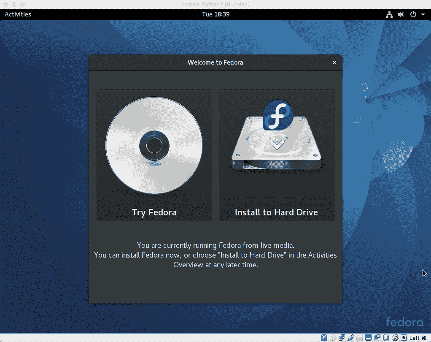
Task: Click the VirtualBox shared folders icon
Action: [x=360, y=338]
